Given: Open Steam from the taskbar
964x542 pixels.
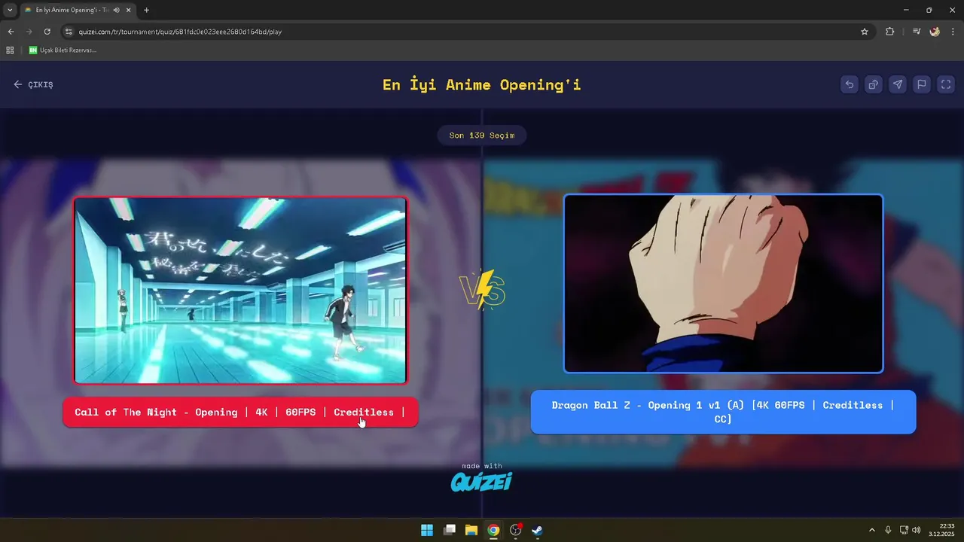Looking at the screenshot, I should click(x=537, y=530).
